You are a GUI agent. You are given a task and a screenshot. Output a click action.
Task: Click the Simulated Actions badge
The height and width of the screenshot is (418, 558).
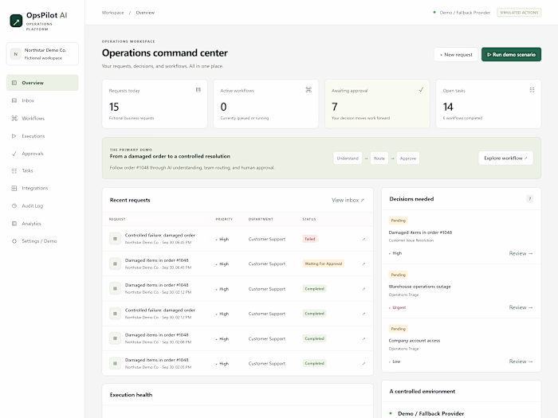point(519,13)
